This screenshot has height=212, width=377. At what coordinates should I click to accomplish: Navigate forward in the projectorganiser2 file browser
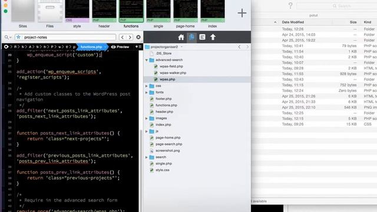pyautogui.click(x=247, y=47)
